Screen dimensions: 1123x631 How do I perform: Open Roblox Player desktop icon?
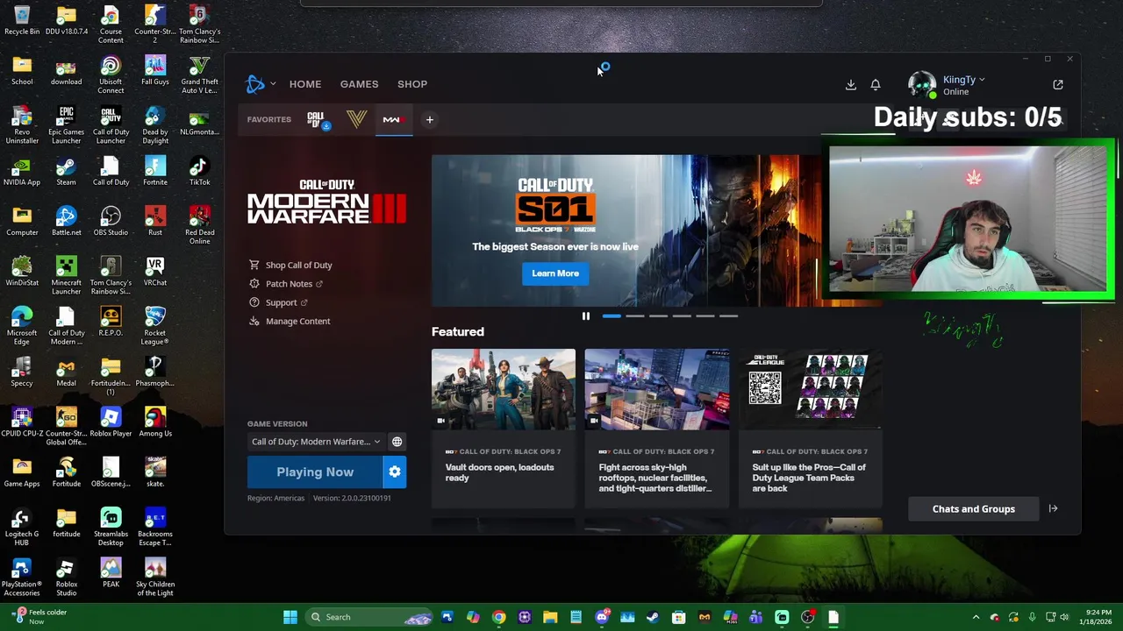coord(111,422)
